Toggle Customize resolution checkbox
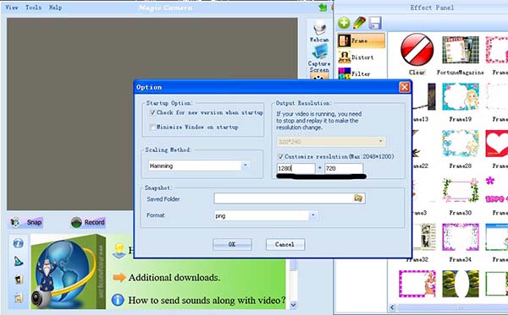Viewport: 508px width, 315px height. pyautogui.click(x=280, y=156)
